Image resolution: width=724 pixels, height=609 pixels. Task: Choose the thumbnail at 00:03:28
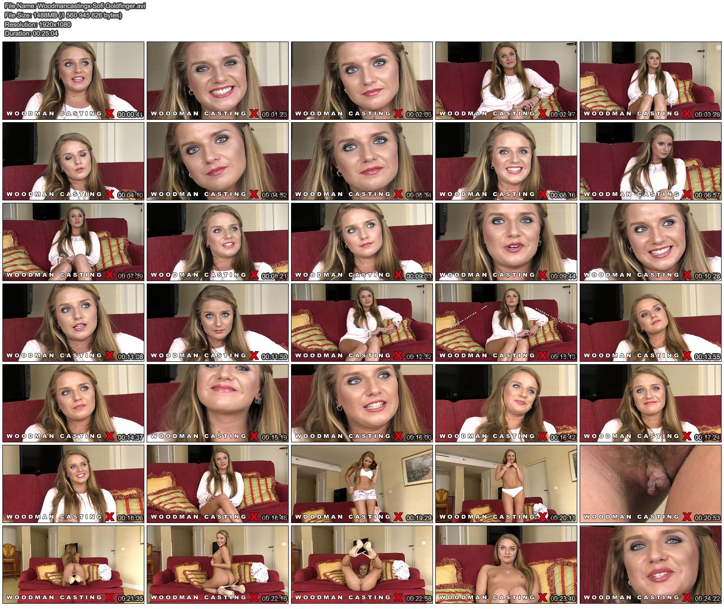[x=651, y=81]
